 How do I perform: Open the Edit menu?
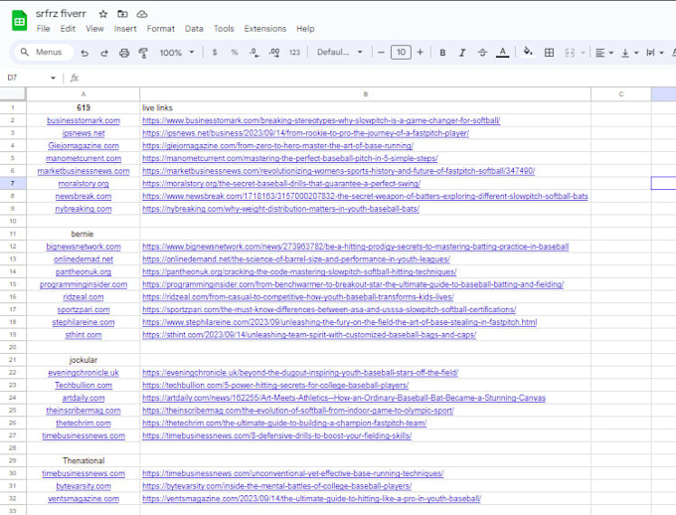coord(68,29)
